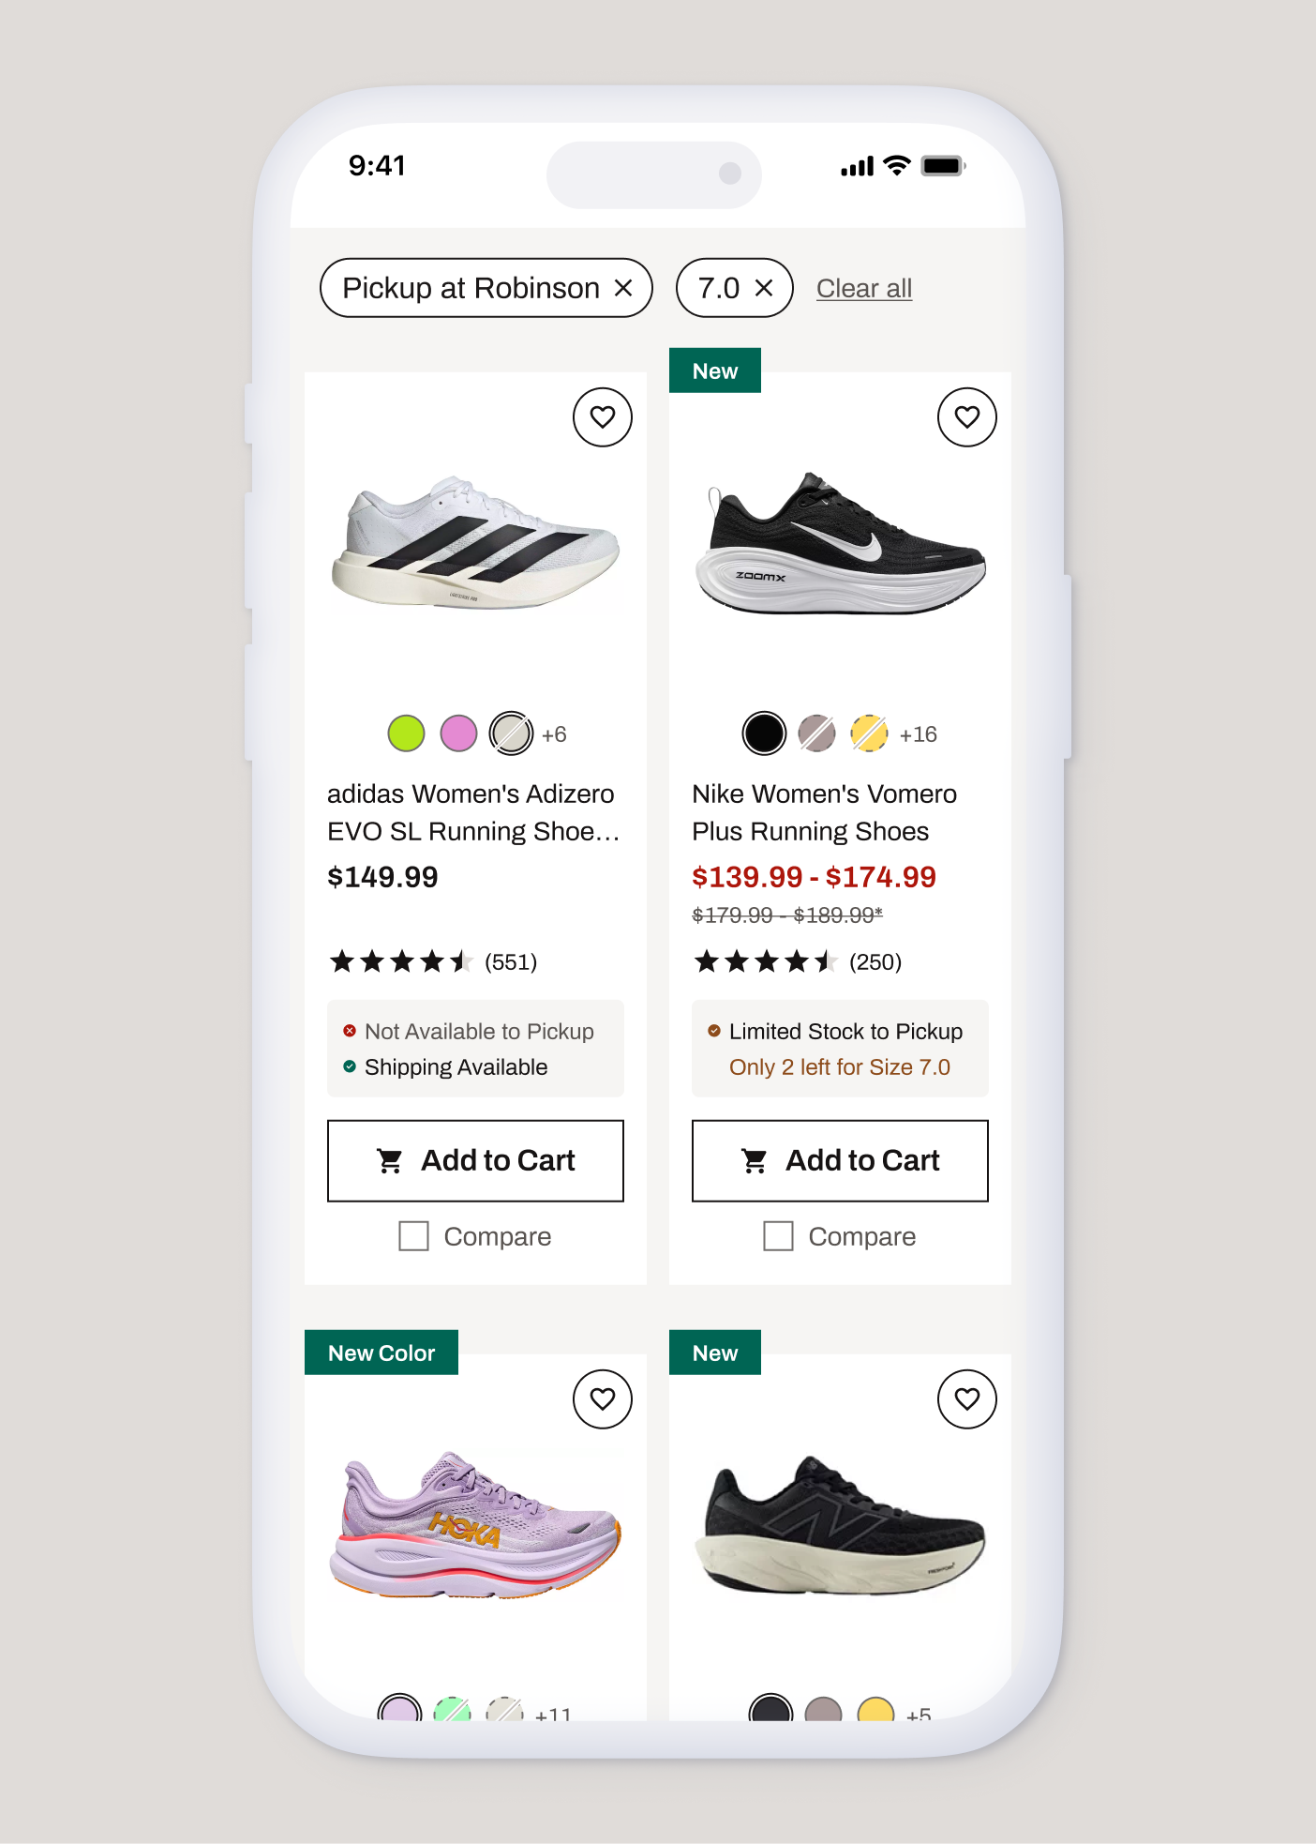Tick Compare checkbox for adidas Adizero
This screenshot has width=1316, height=1844.
tap(413, 1236)
